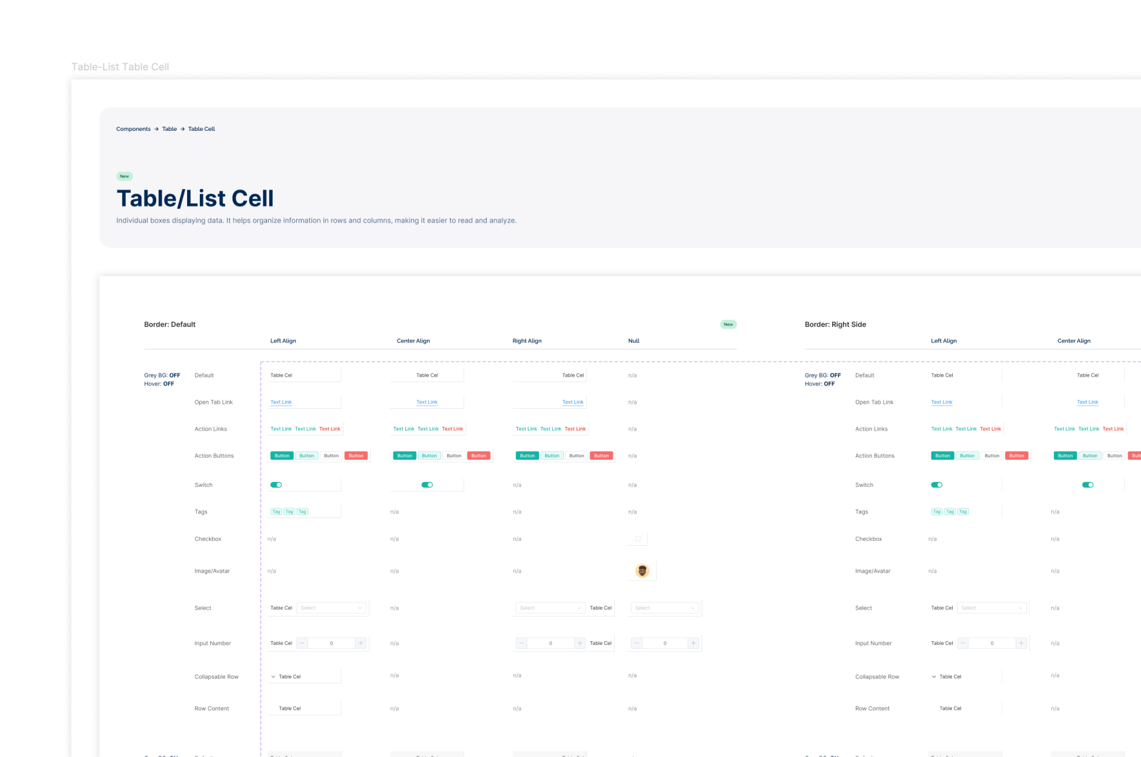Click the first Tag under Border: Default
1141x757 pixels.
click(276, 512)
